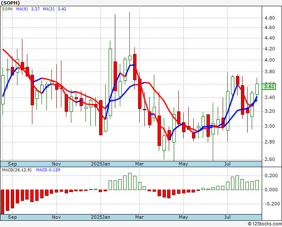Image resolution: width=282 pixels, height=227 pixels.
Task: Click the MACD:0.139 value label
Action: coord(48,170)
